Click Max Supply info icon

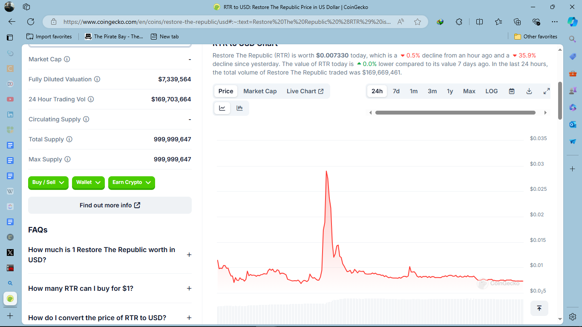67,159
